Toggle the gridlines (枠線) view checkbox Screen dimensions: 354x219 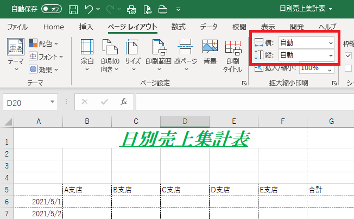click(348, 55)
